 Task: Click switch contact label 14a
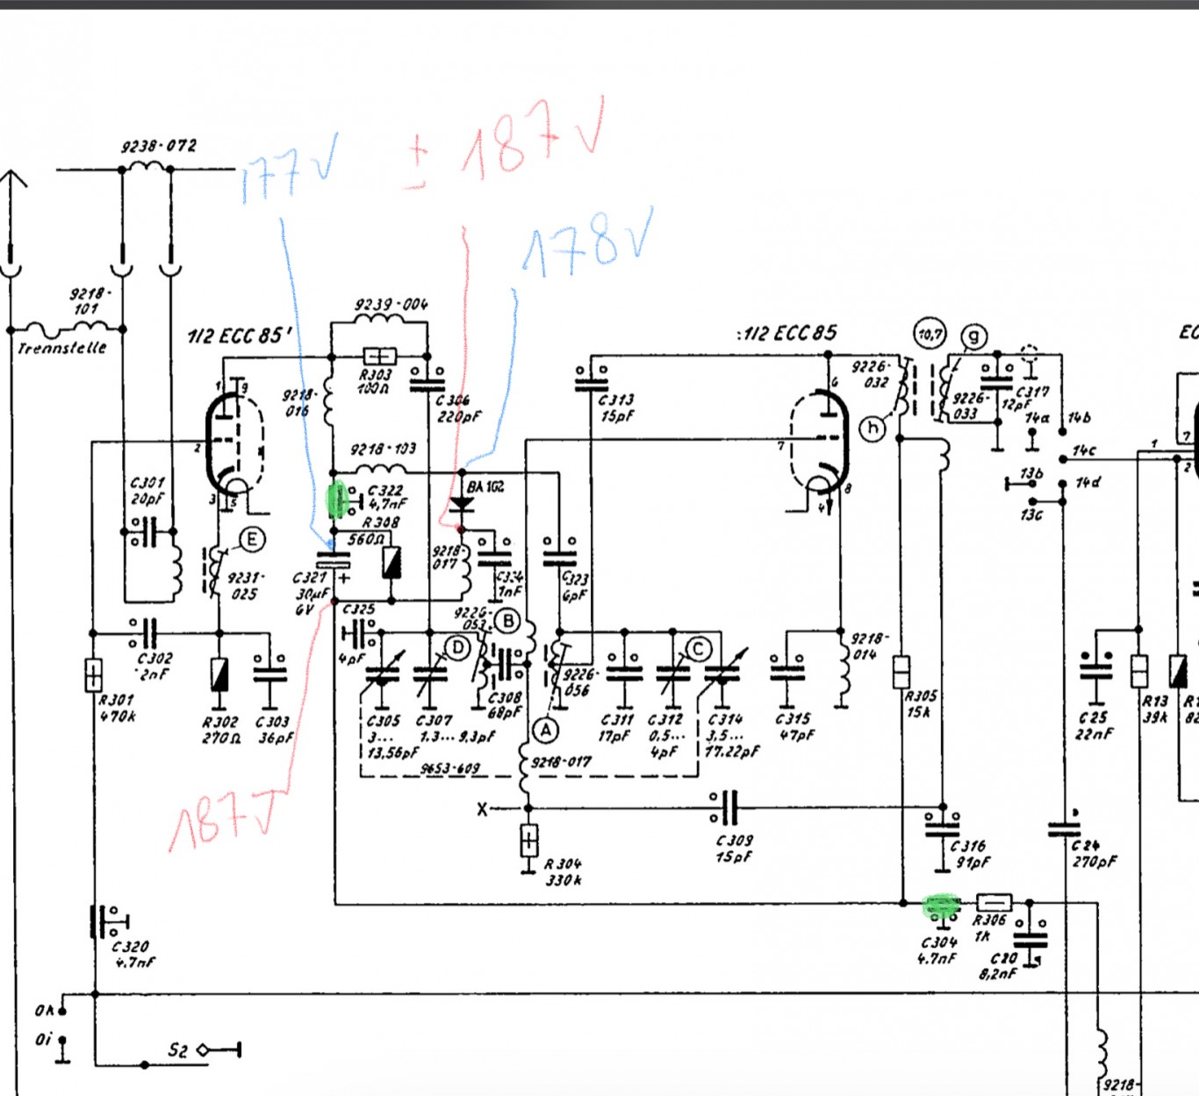click(1037, 418)
